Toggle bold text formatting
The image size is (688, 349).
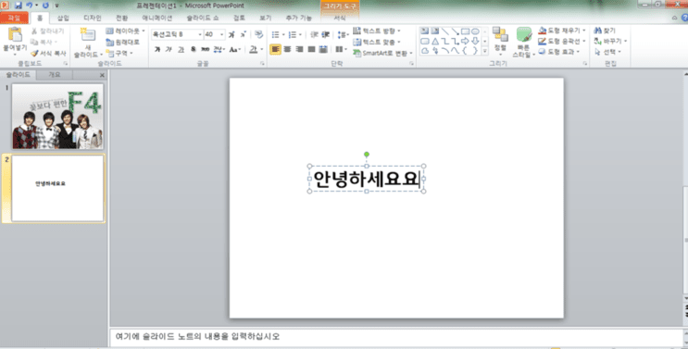point(157,50)
